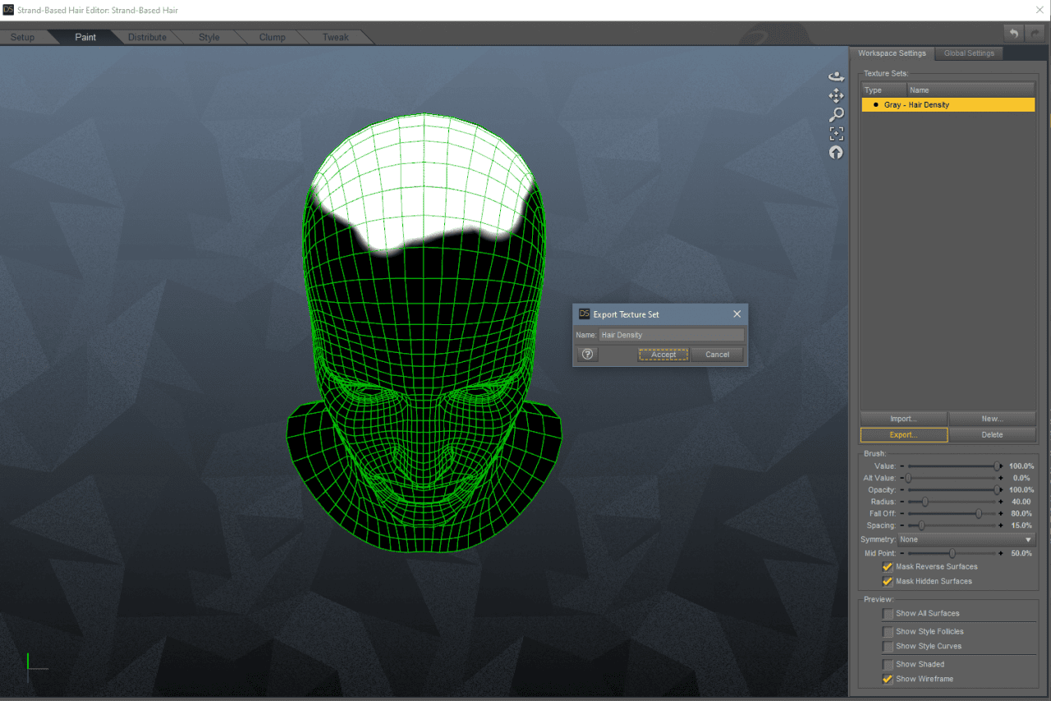
Task: Select Gray - Hair Density texture set
Action: tap(948, 105)
